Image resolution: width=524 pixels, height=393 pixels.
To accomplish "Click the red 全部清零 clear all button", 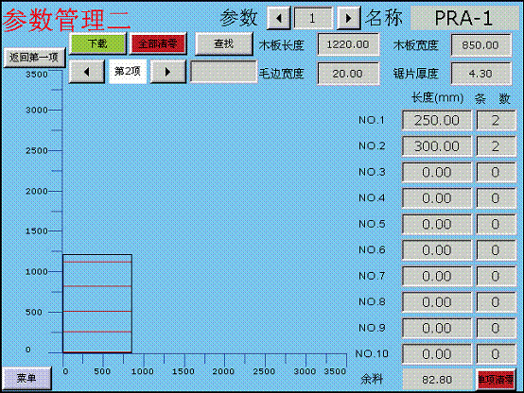I will tap(158, 43).
